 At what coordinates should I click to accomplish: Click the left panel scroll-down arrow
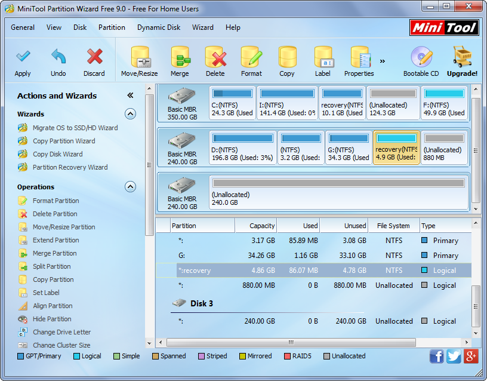pos(149,343)
